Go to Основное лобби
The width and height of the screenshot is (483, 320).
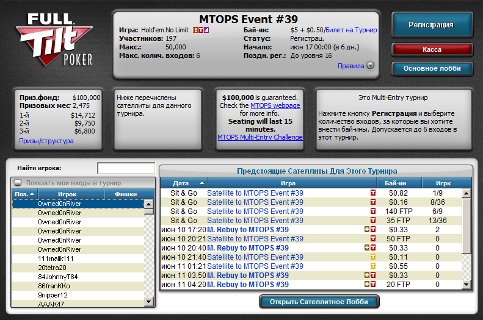click(432, 68)
